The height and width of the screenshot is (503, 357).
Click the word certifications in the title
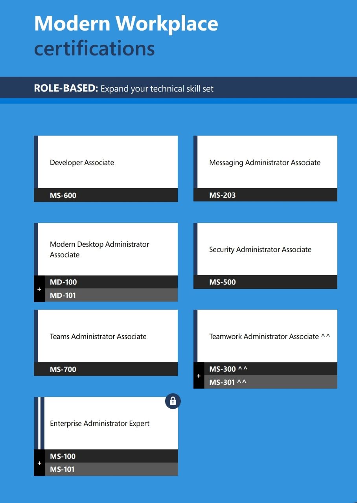point(94,49)
